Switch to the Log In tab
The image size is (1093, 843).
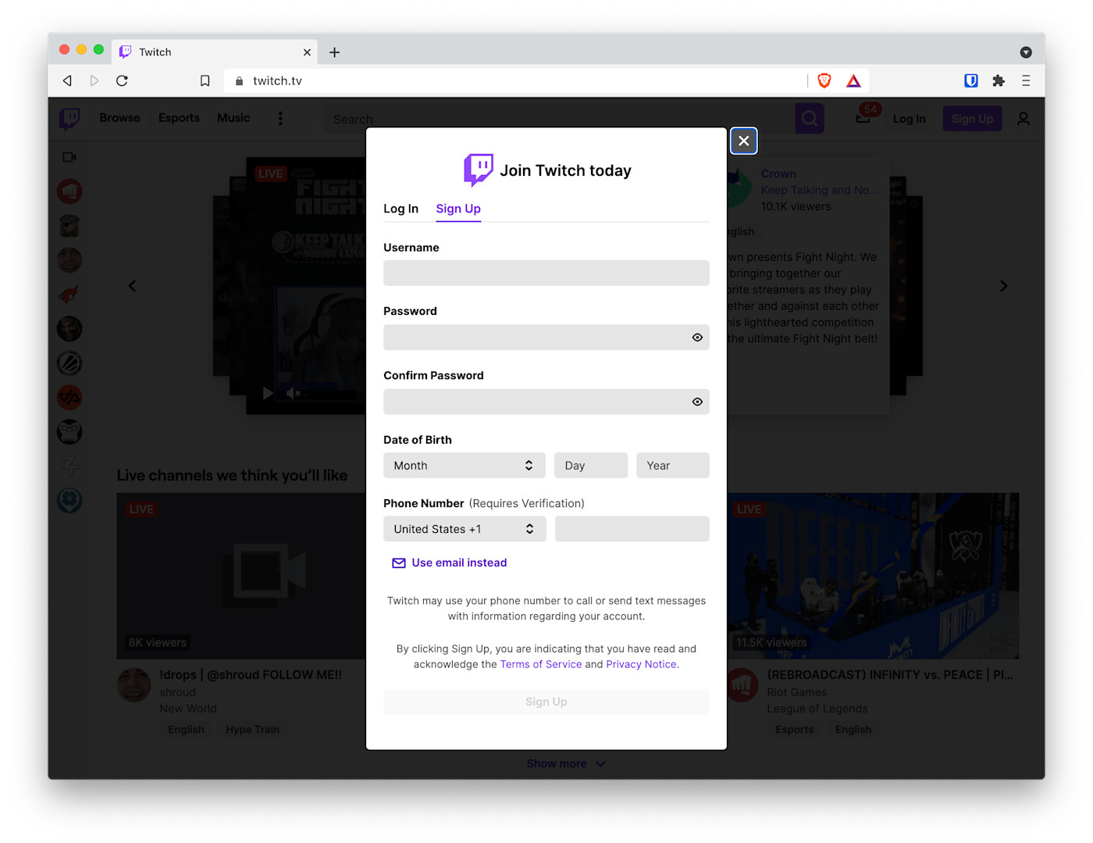pos(401,209)
